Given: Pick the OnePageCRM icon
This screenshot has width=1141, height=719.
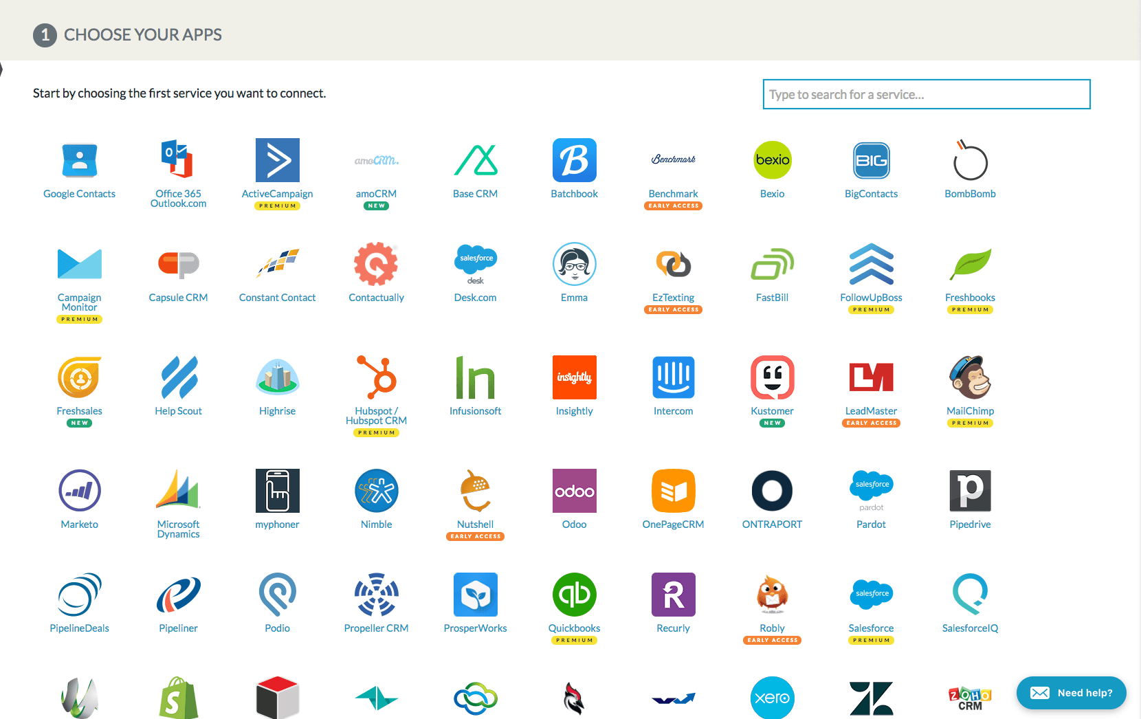Looking at the screenshot, I should (x=674, y=491).
